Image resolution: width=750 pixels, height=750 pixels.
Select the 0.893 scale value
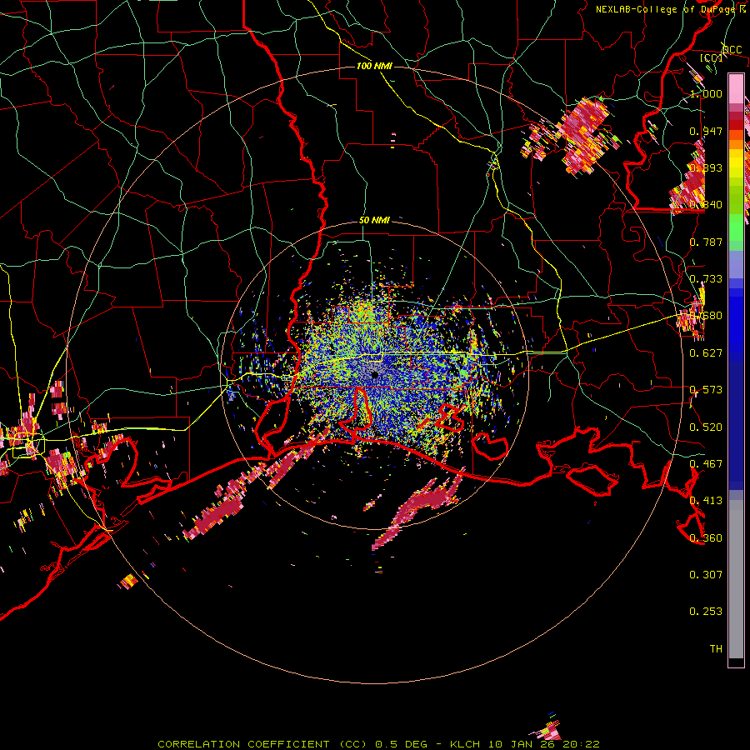[x=706, y=167]
